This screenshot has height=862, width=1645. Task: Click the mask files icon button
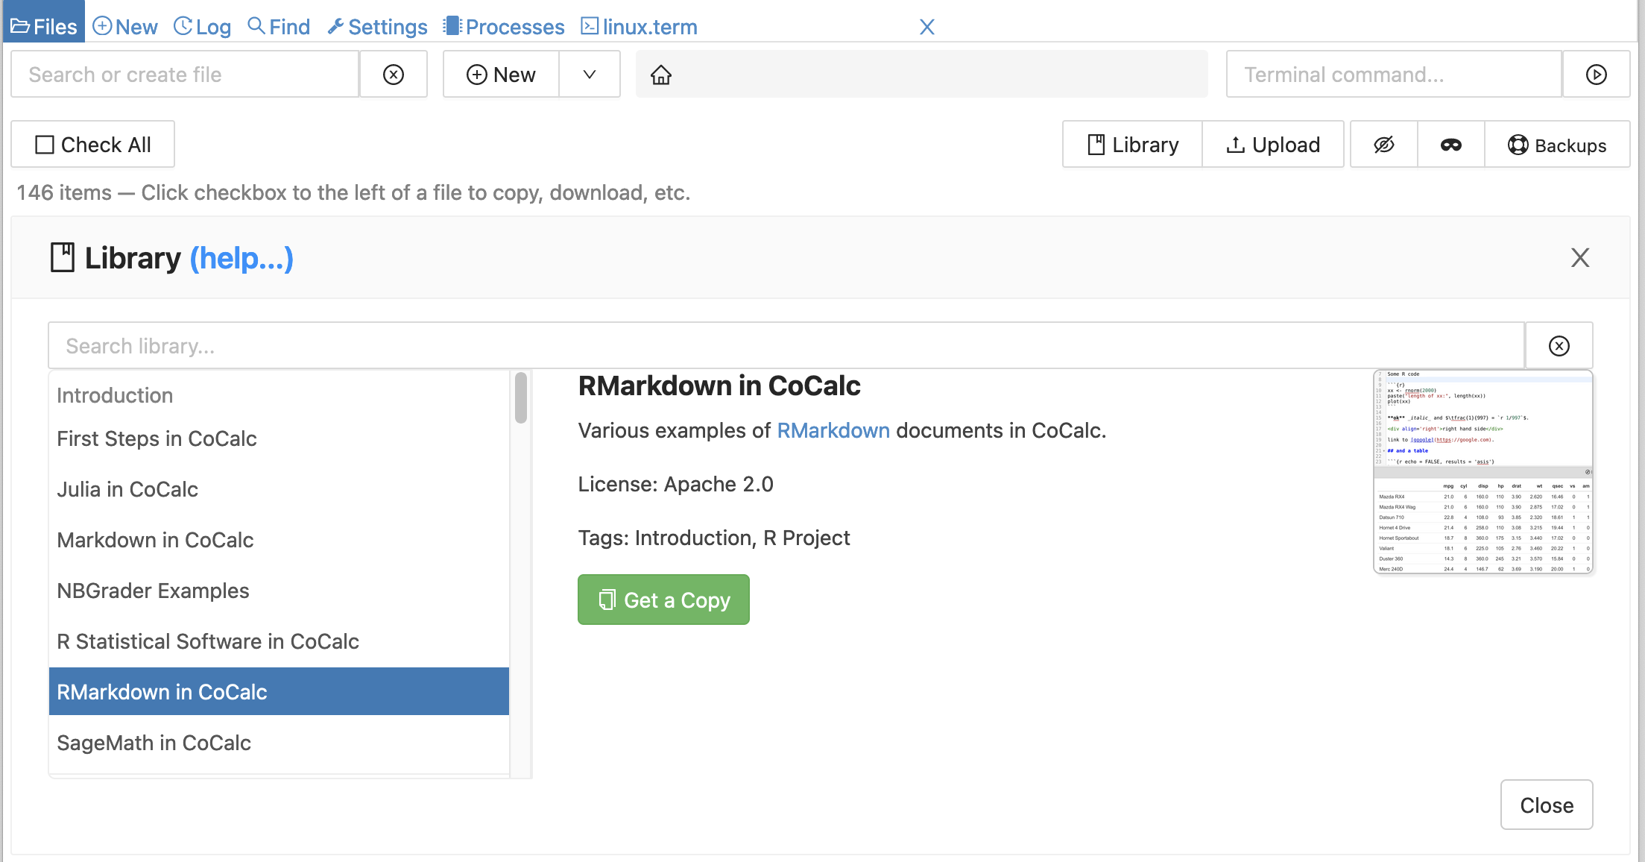1450,145
